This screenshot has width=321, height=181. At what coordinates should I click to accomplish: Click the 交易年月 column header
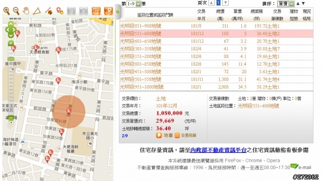201,15
